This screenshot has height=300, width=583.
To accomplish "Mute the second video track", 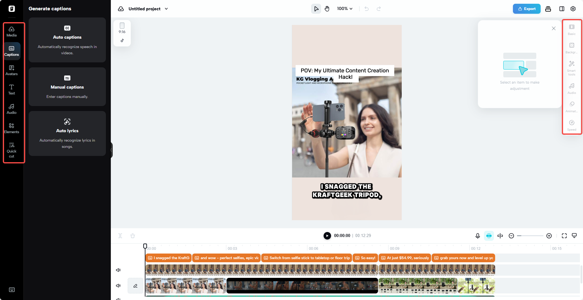I will 118,286.
